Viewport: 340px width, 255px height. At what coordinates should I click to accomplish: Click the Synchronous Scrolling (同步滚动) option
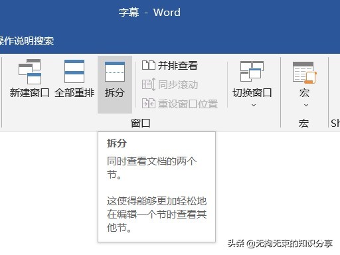pyautogui.click(x=170, y=84)
